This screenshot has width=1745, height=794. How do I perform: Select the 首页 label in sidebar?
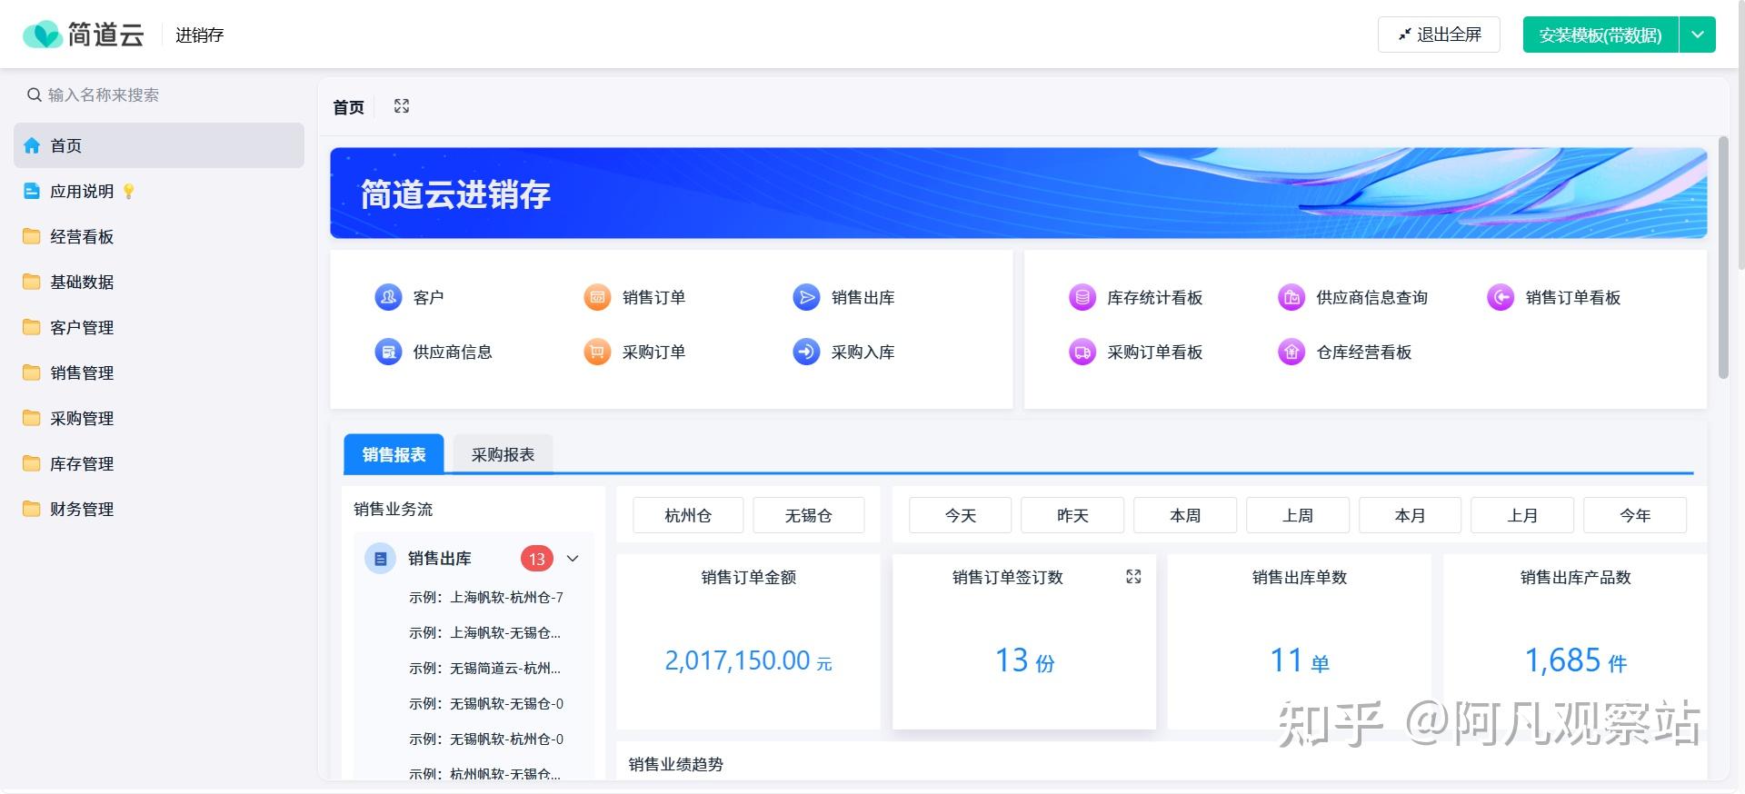(66, 145)
